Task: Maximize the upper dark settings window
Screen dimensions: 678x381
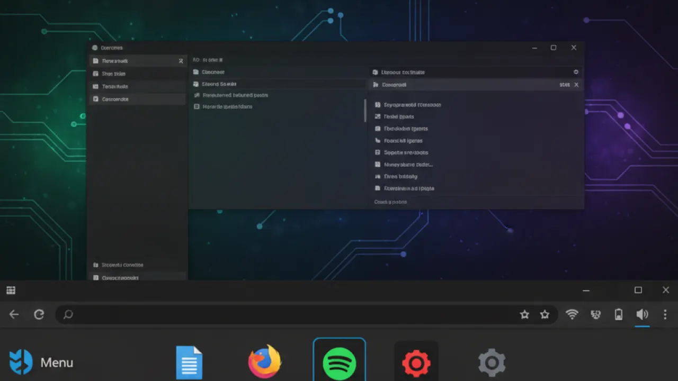Action: tap(554, 48)
